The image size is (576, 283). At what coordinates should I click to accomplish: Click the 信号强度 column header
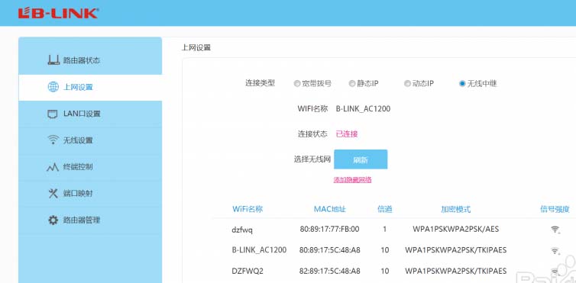[x=555, y=209]
